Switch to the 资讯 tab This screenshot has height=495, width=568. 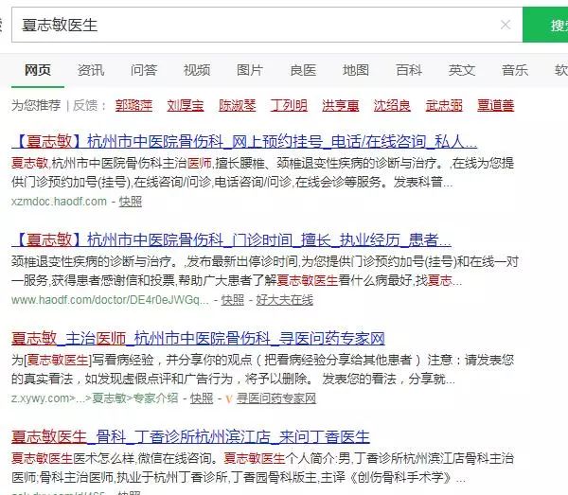pos(91,70)
